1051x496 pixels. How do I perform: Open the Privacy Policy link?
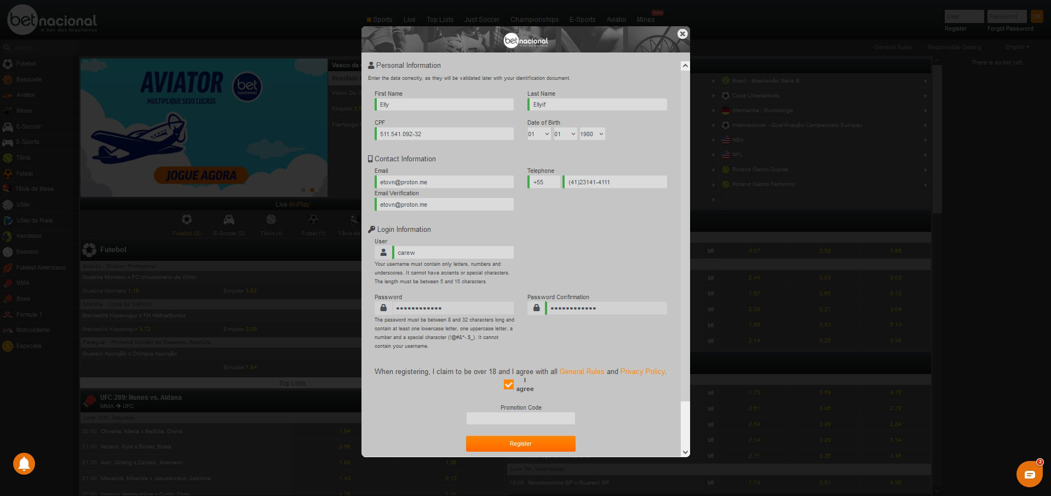[642, 371]
